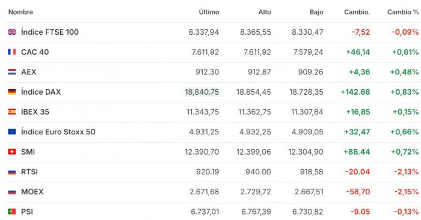Click the Swiss flag icon next to SMI
Image resolution: width=421 pixels, height=220 pixels.
pos(12,152)
